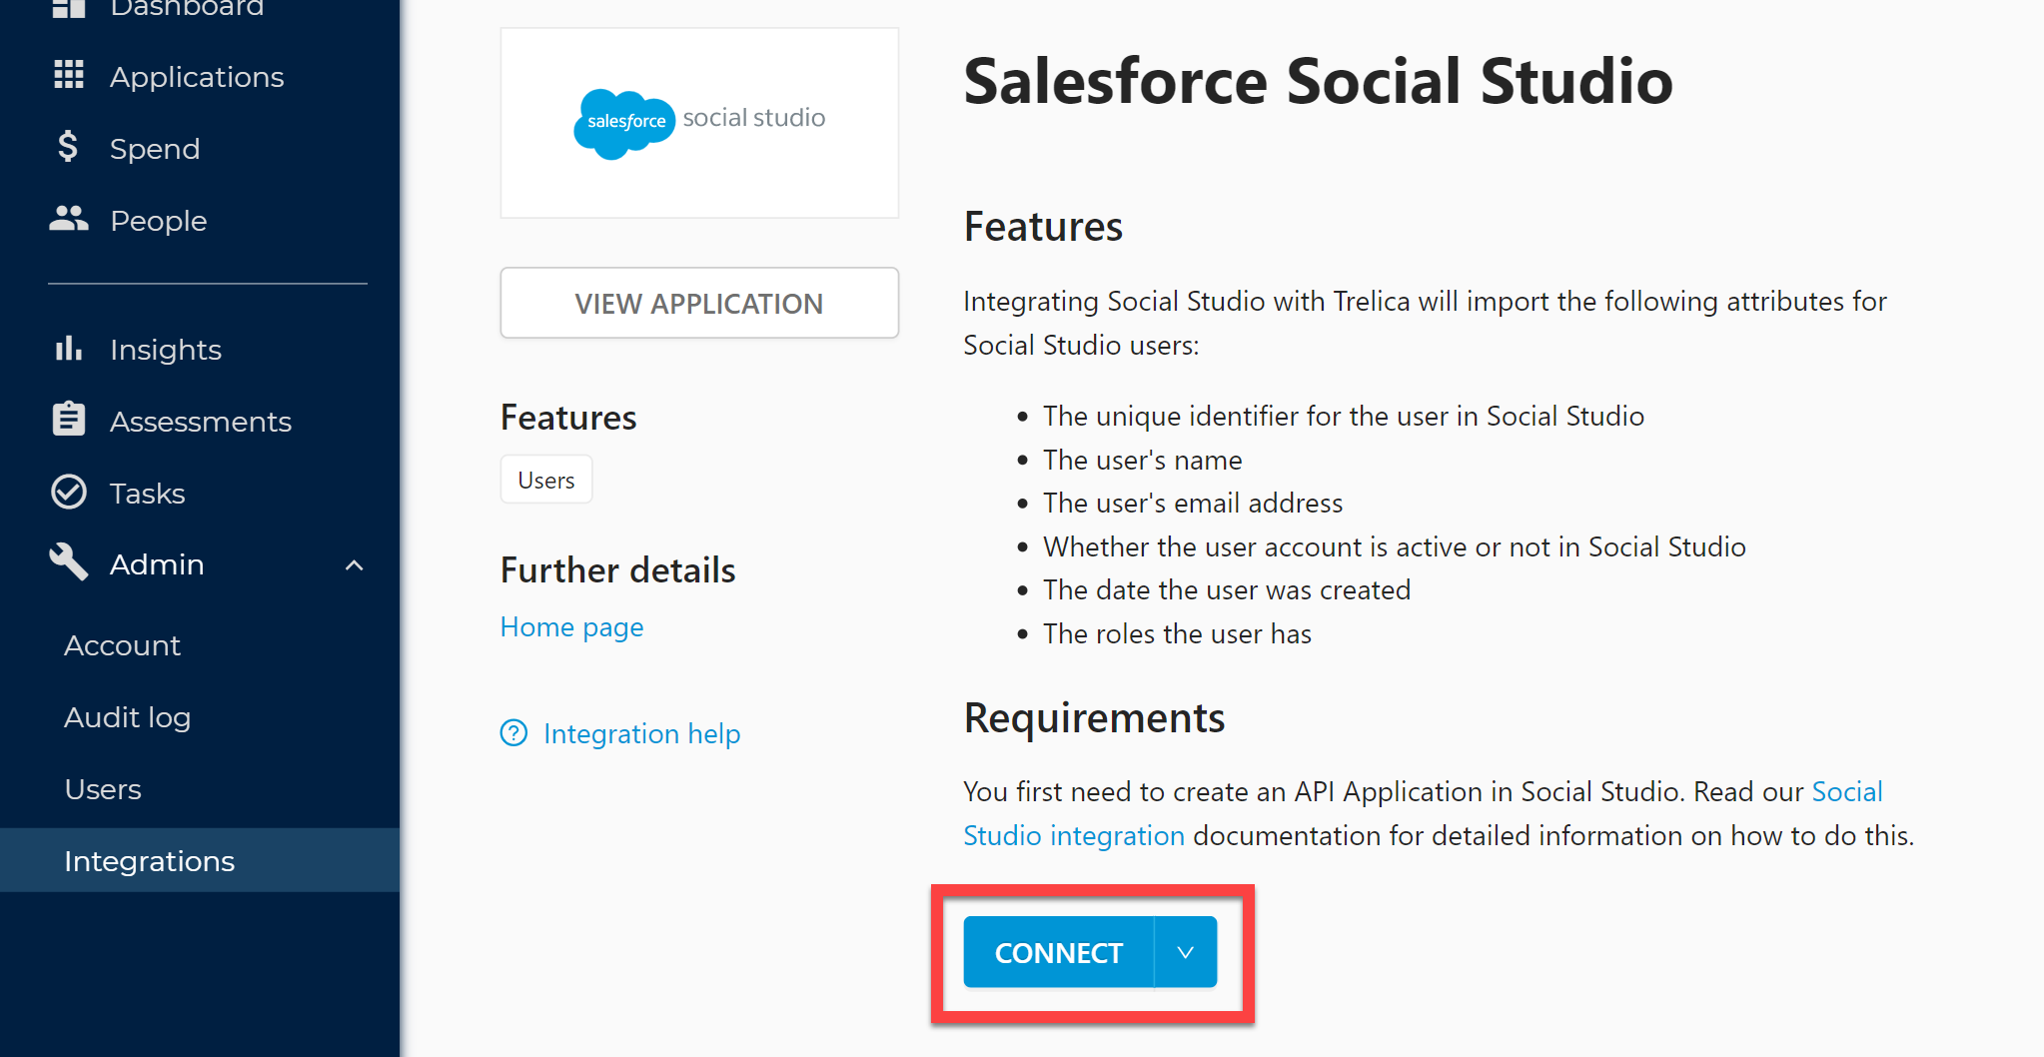The image size is (2044, 1057).
Task: Go to Applications in sidebar
Action: [197, 77]
